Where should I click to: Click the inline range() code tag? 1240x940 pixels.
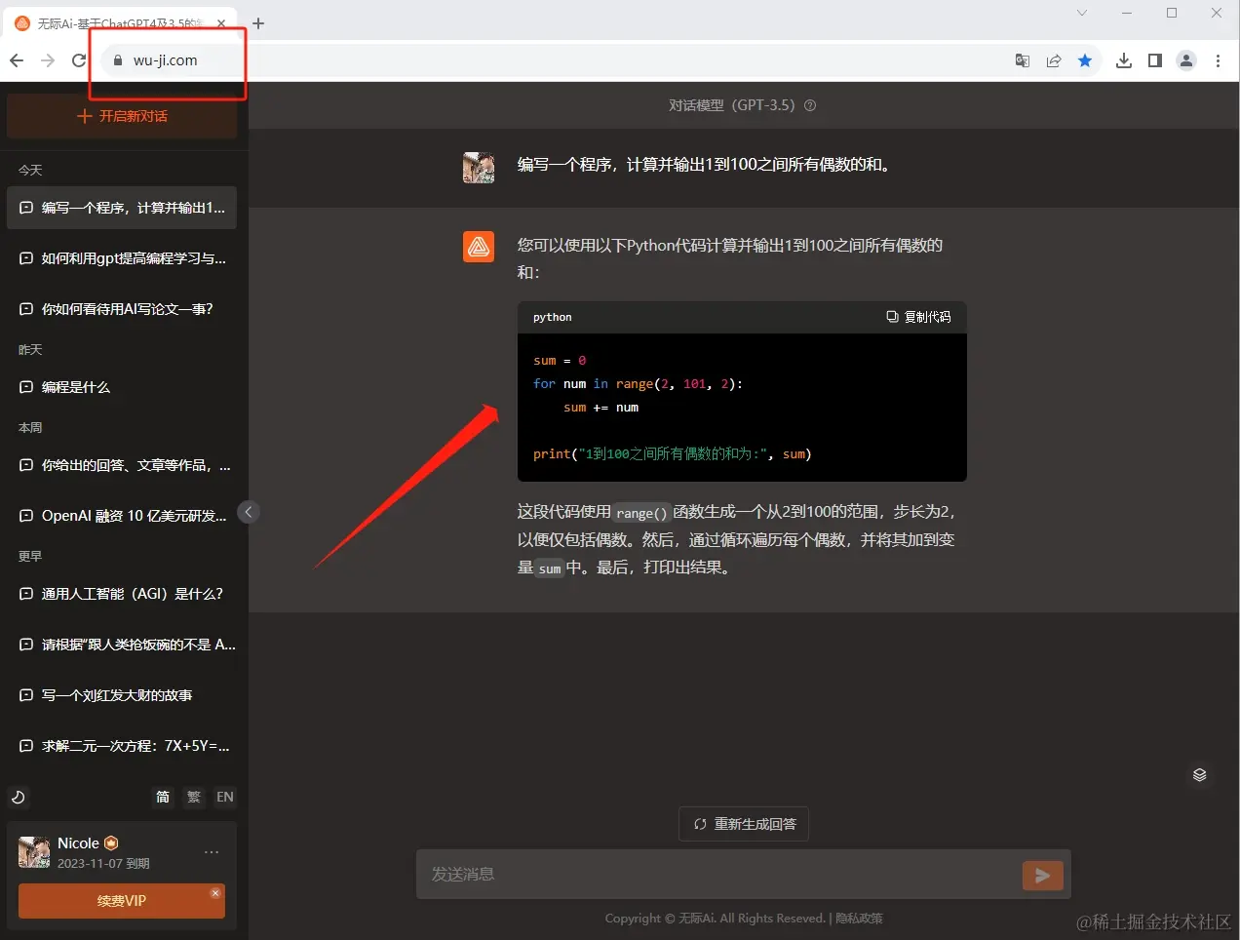(x=641, y=513)
